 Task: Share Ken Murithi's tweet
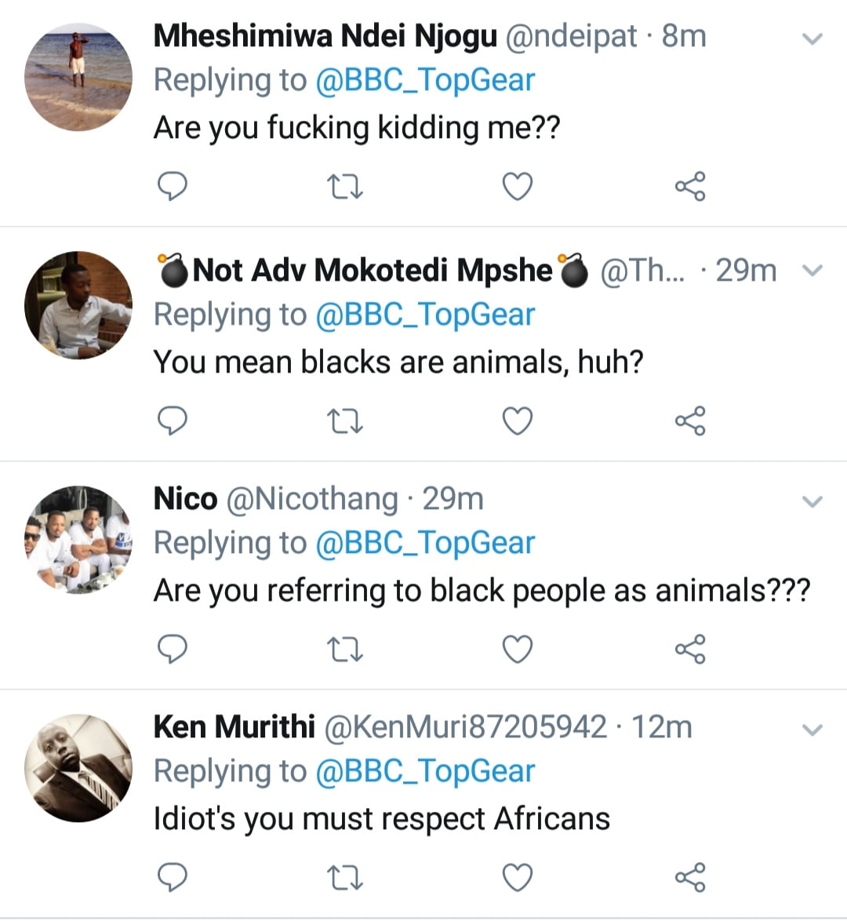tap(690, 877)
